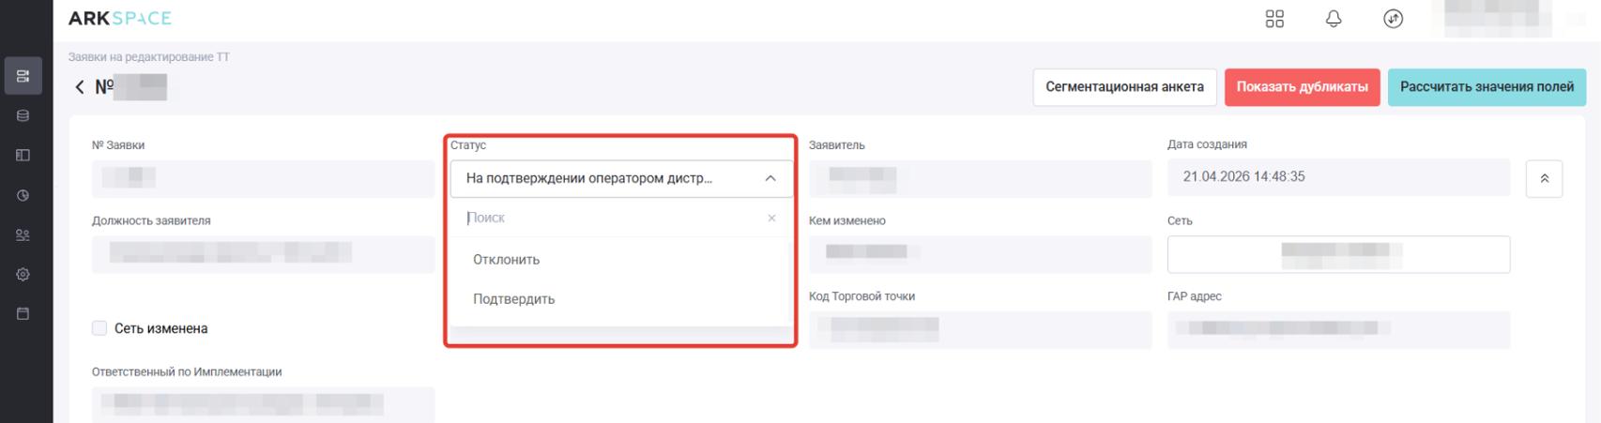The height and width of the screenshot is (423, 1601).
Task: Open the calendar sidebar icon
Action: click(23, 313)
